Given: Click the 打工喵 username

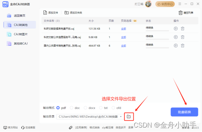Looking at the screenshot, I should click(139, 4).
